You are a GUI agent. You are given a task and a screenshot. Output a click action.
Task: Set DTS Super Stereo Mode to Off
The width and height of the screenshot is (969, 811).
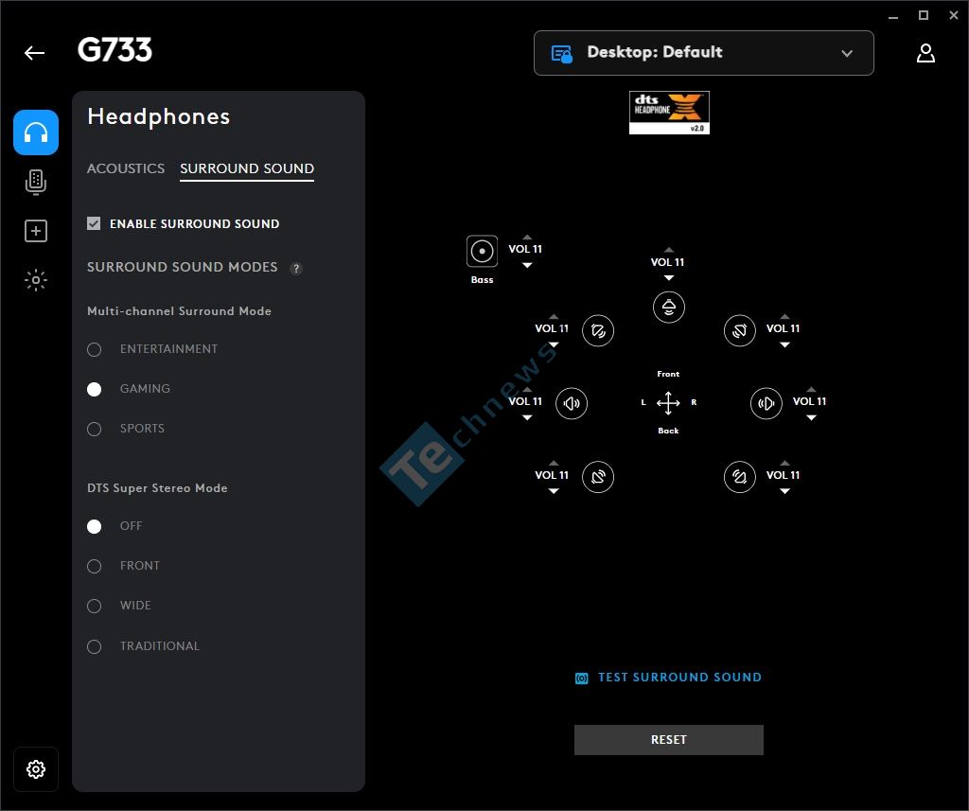click(94, 527)
